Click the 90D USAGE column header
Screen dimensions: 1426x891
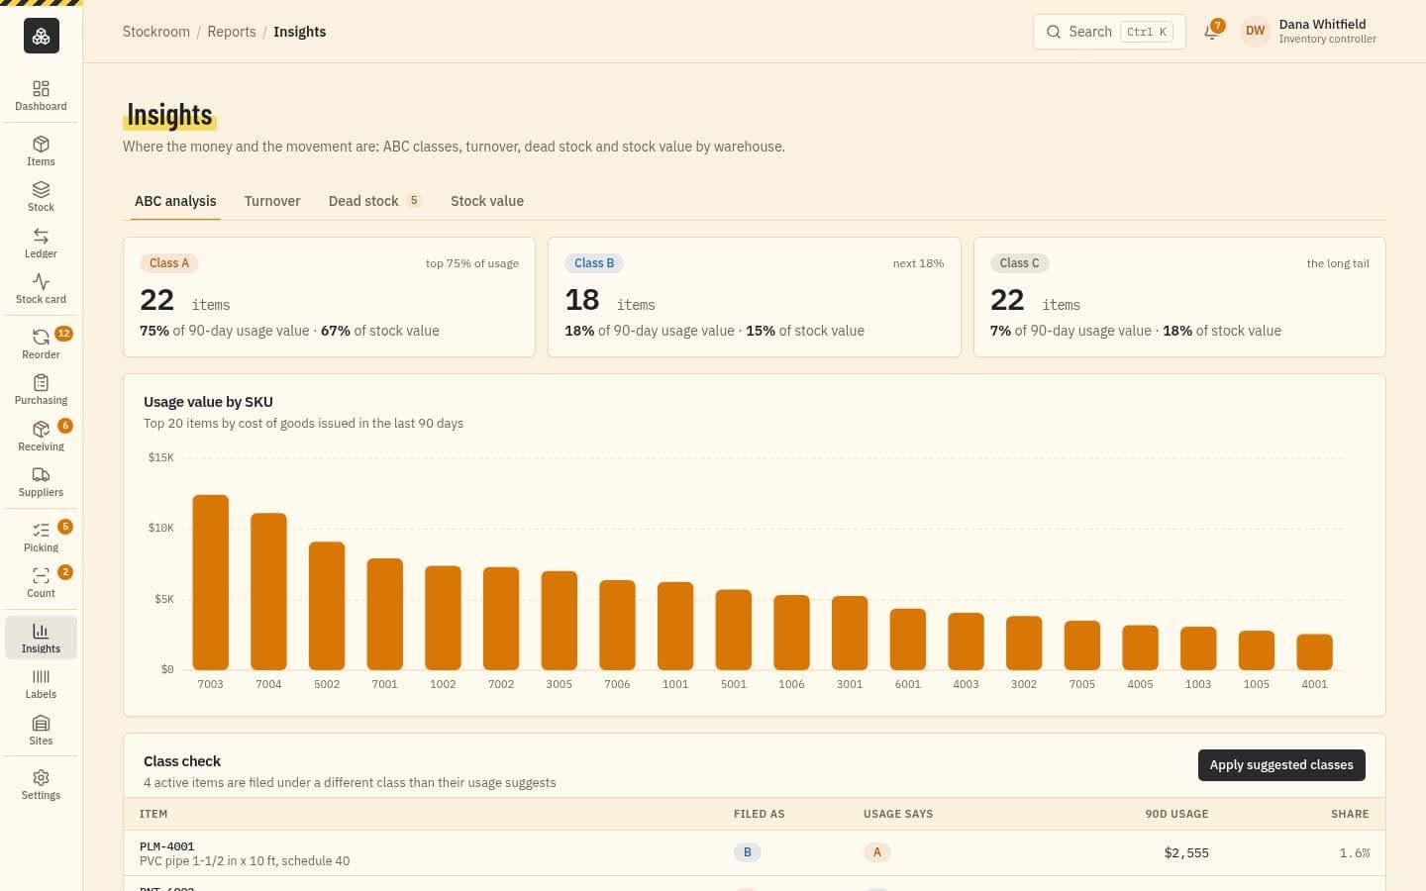[x=1176, y=814]
